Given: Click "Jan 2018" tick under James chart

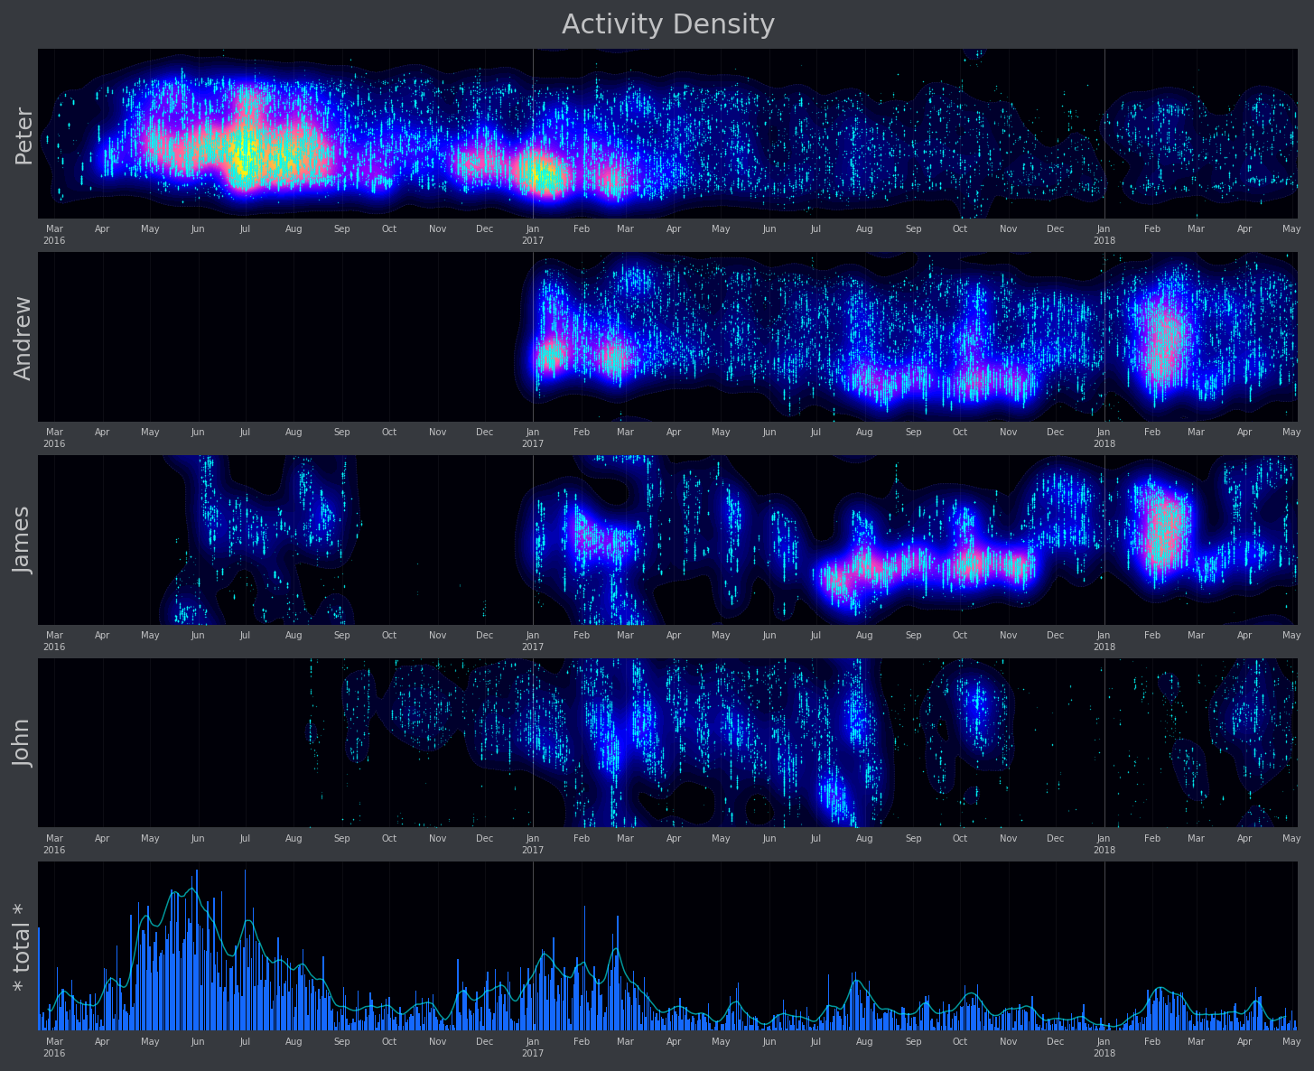Looking at the screenshot, I should click(x=1104, y=641).
